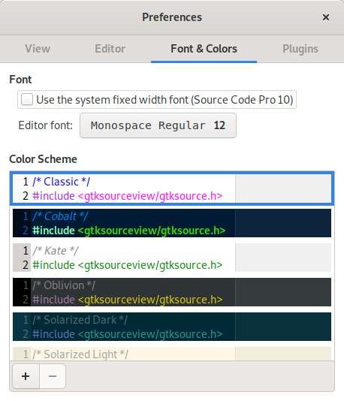Switch to the View tab
Image resolution: width=344 pixels, height=401 pixels.
(38, 49)
